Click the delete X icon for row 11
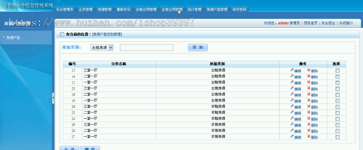This screenshot has height=150, width=363. 309,82
